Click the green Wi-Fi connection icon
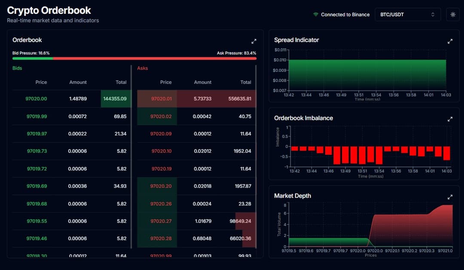 (x=316, y=14)
